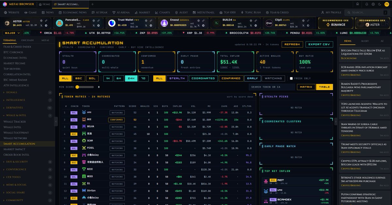Open Whale Tracker in the sidebar
The height and width of the screenshot is (205, 392).
pyautogui.click(x=15, y=122)
